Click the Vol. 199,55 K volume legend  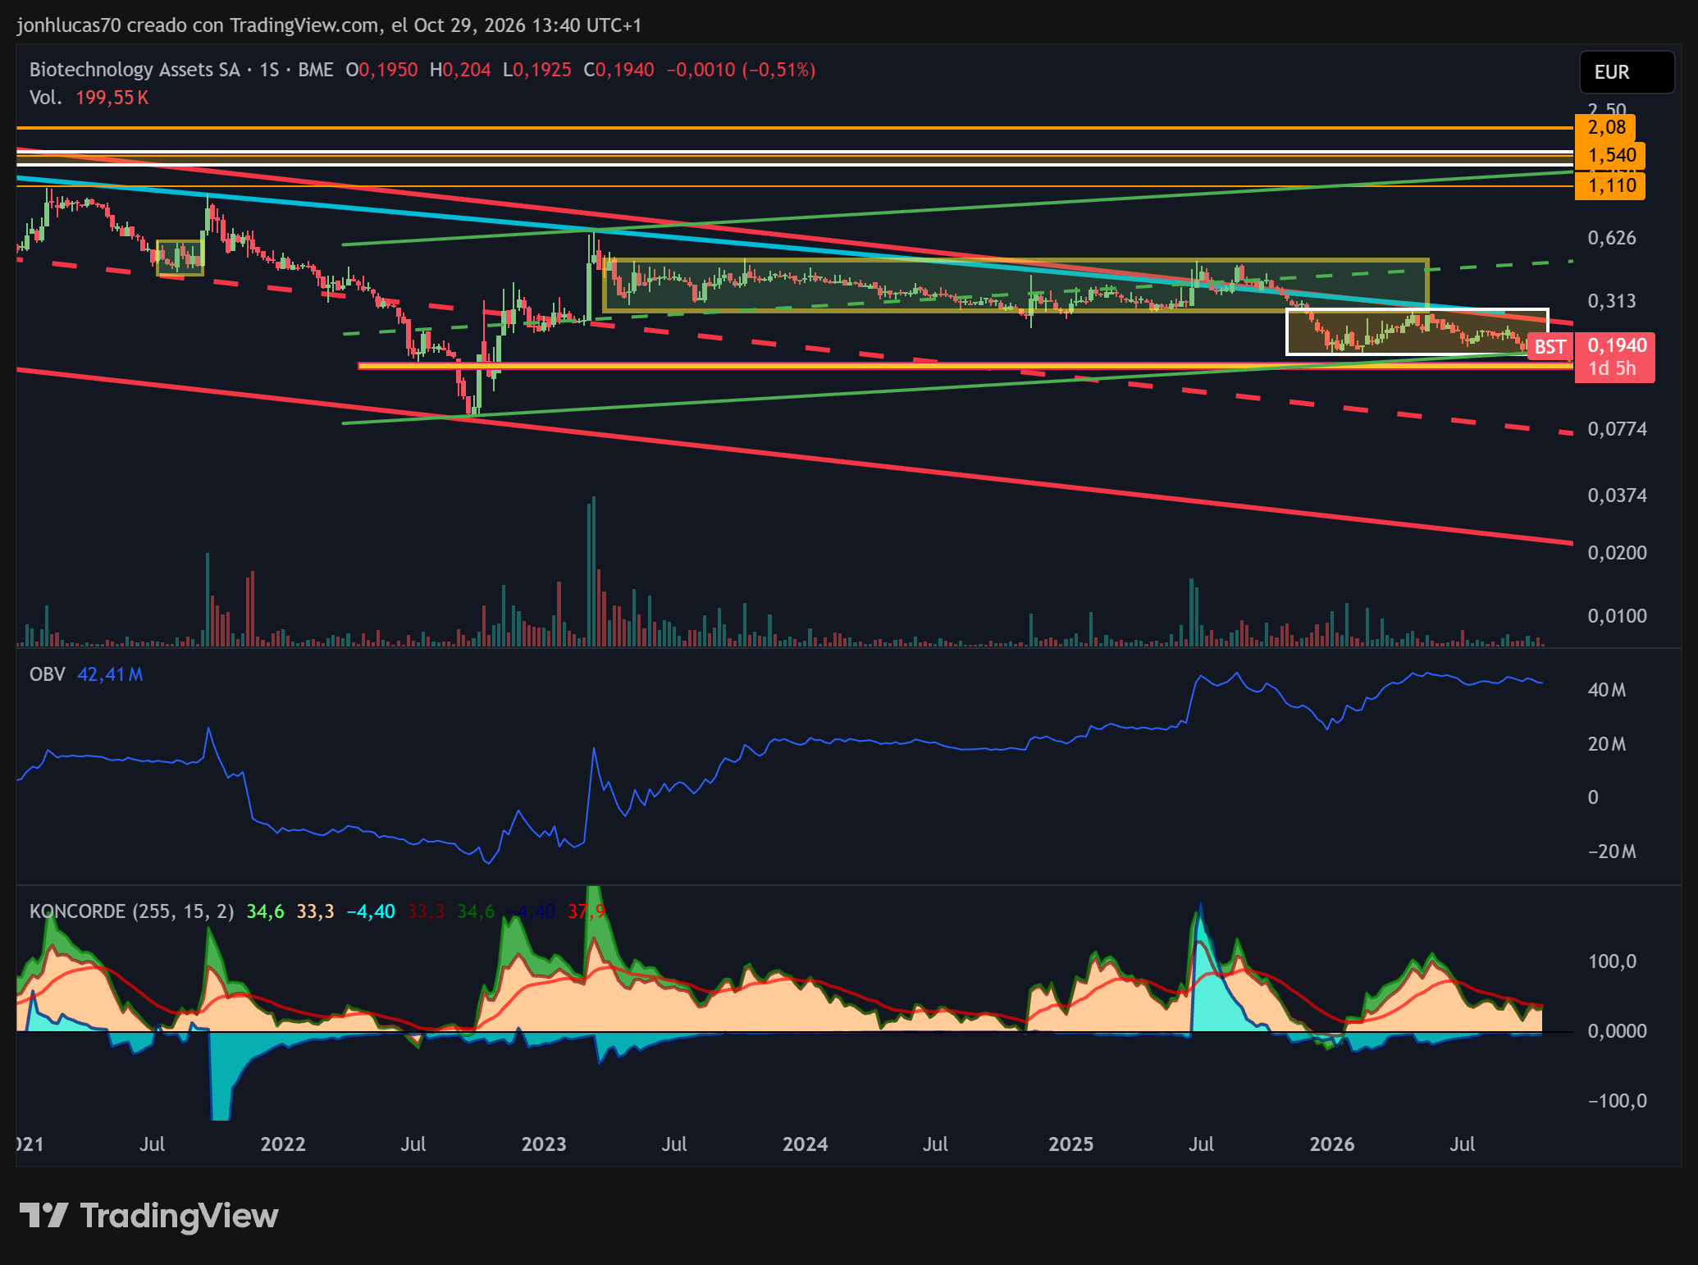click(x=89, y=98)
